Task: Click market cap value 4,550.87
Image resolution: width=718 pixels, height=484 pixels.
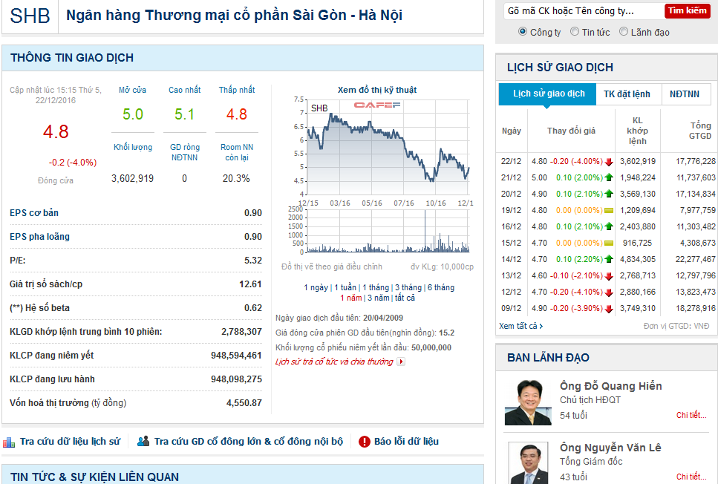Action: (244, 403)
